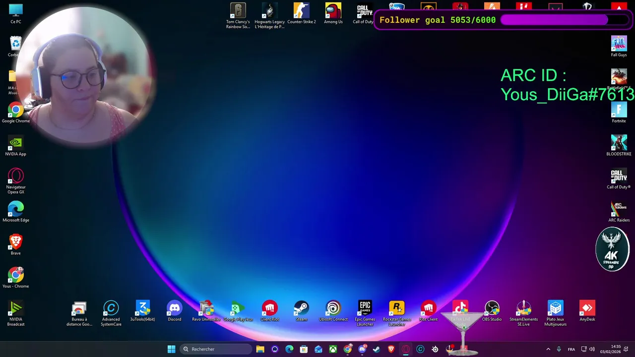Launch Discord from the desktop
Viewport: 635px width, 357px height.
[x=175, y=311]
